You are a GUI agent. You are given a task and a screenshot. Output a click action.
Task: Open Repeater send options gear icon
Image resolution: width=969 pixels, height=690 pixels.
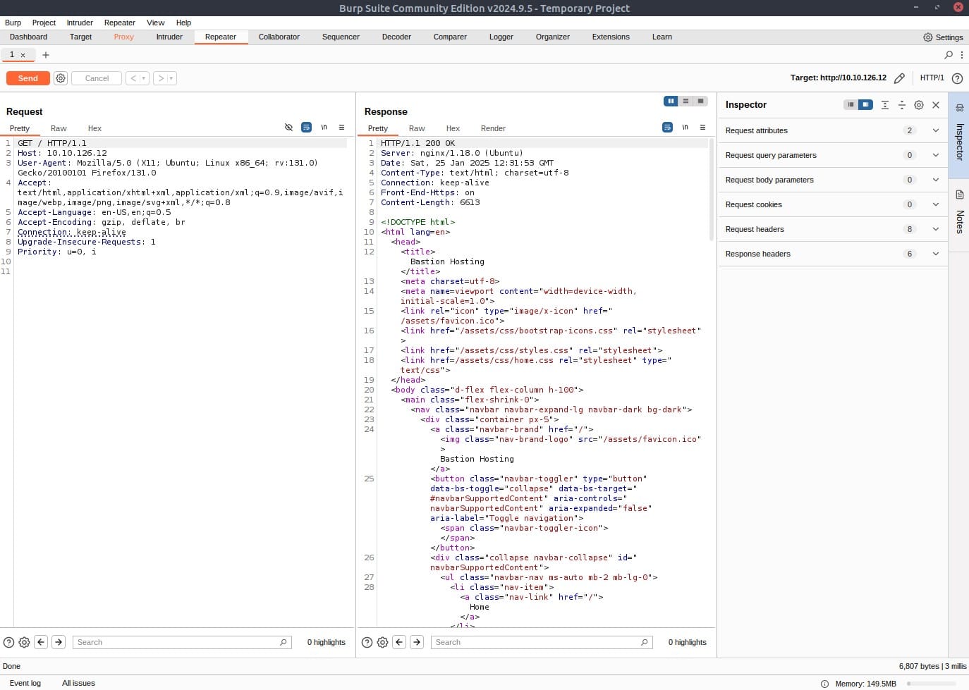pyautogui.click(x=61, y=78)
